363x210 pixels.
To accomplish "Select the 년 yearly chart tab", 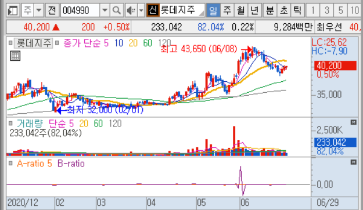I will (254, 10).
